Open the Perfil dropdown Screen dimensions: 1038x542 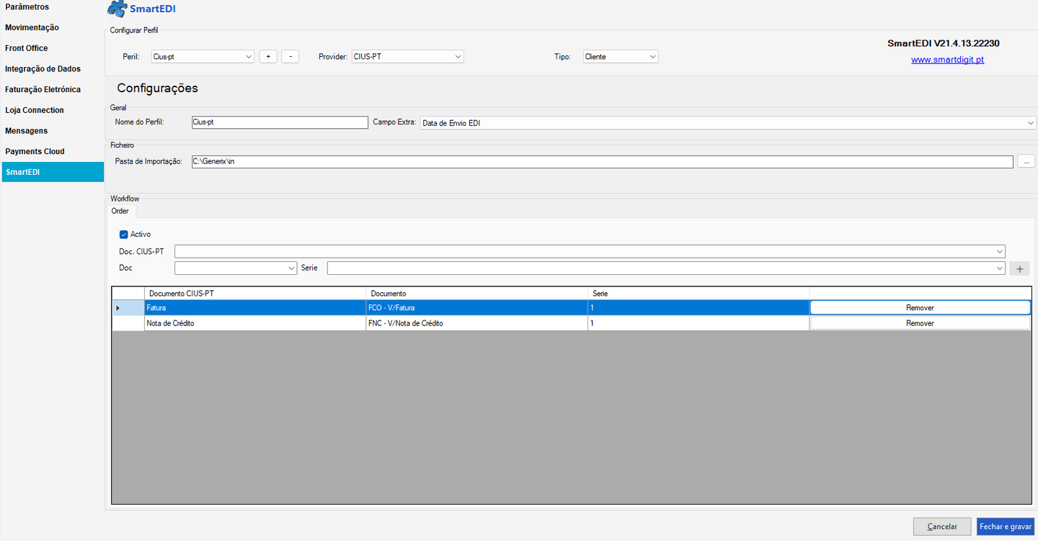click(x=203, y=57)
